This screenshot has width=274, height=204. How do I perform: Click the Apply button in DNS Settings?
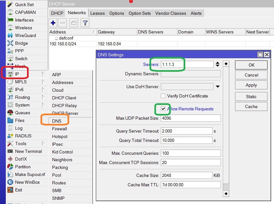click(x=251, y=85)
